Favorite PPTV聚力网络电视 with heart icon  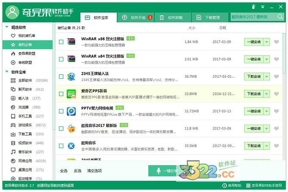276,111
